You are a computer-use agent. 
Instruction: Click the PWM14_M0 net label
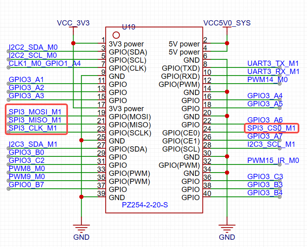click(x=267, y=80)
